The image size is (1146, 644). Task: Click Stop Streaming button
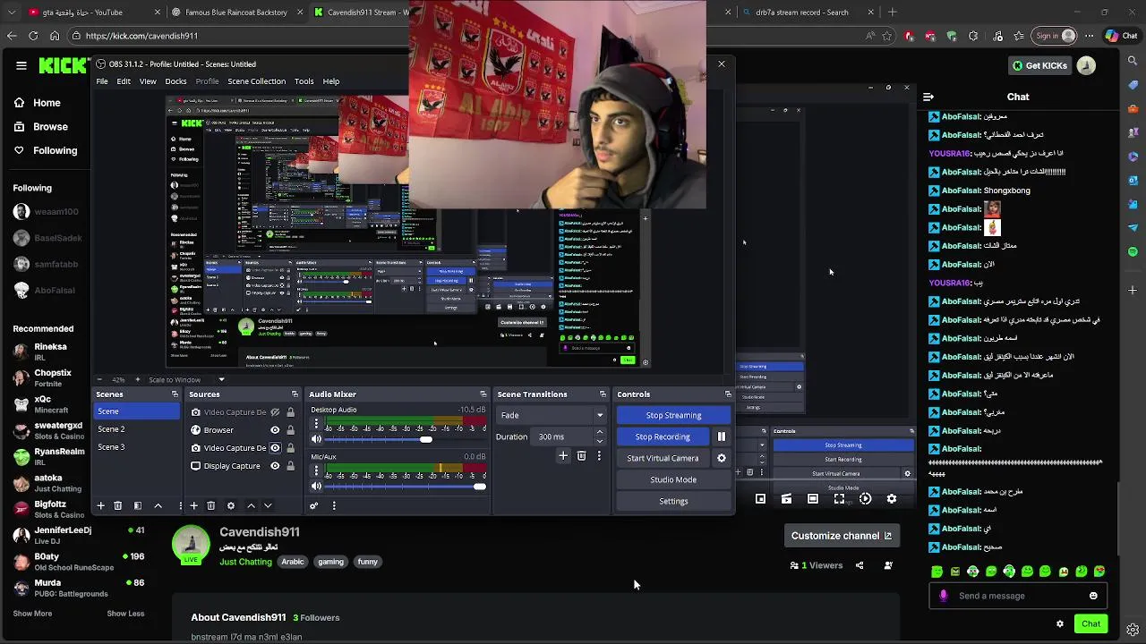point(673,415)
